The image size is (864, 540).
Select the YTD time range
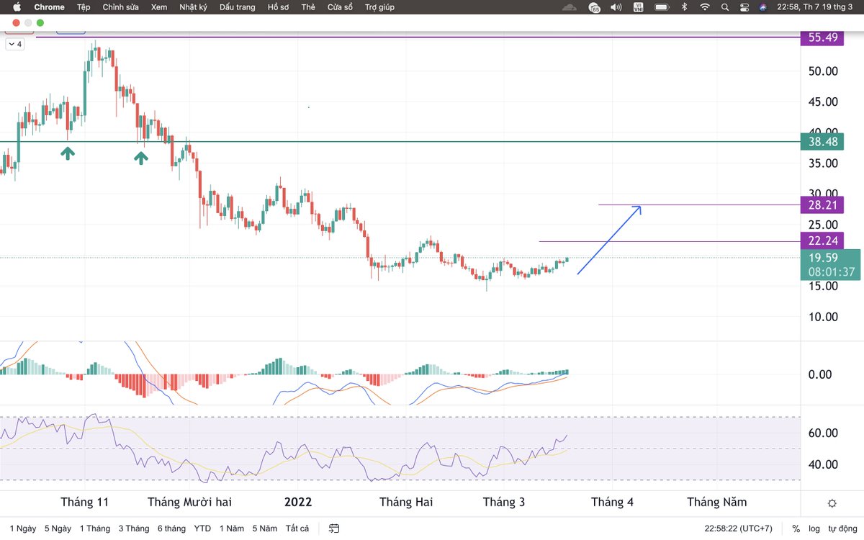pyautogui.click(x=203, y=528)
